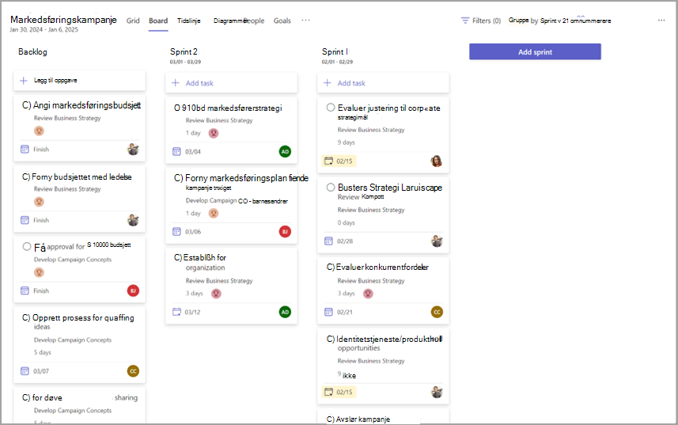The image size is (678, 425).
Task: Click goal badge on 'Establish for organization' card
Action: point(216,294)
